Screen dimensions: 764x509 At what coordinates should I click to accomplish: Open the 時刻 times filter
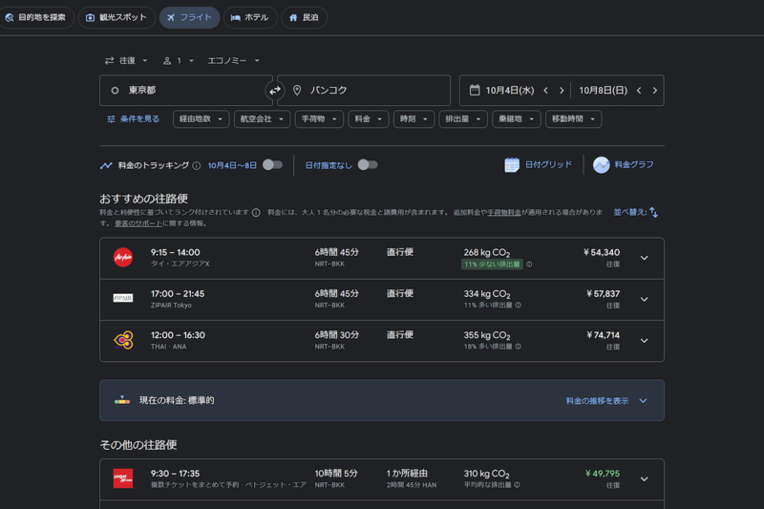(x=414, y=118)
